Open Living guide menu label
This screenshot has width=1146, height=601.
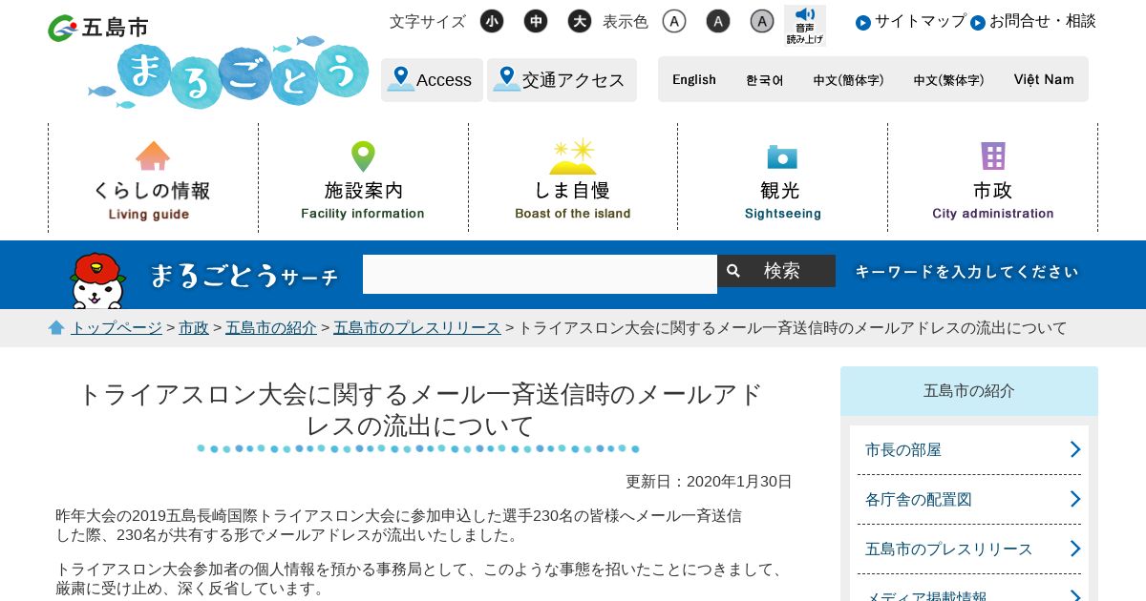pyautogui.click(x=149, y=214)
